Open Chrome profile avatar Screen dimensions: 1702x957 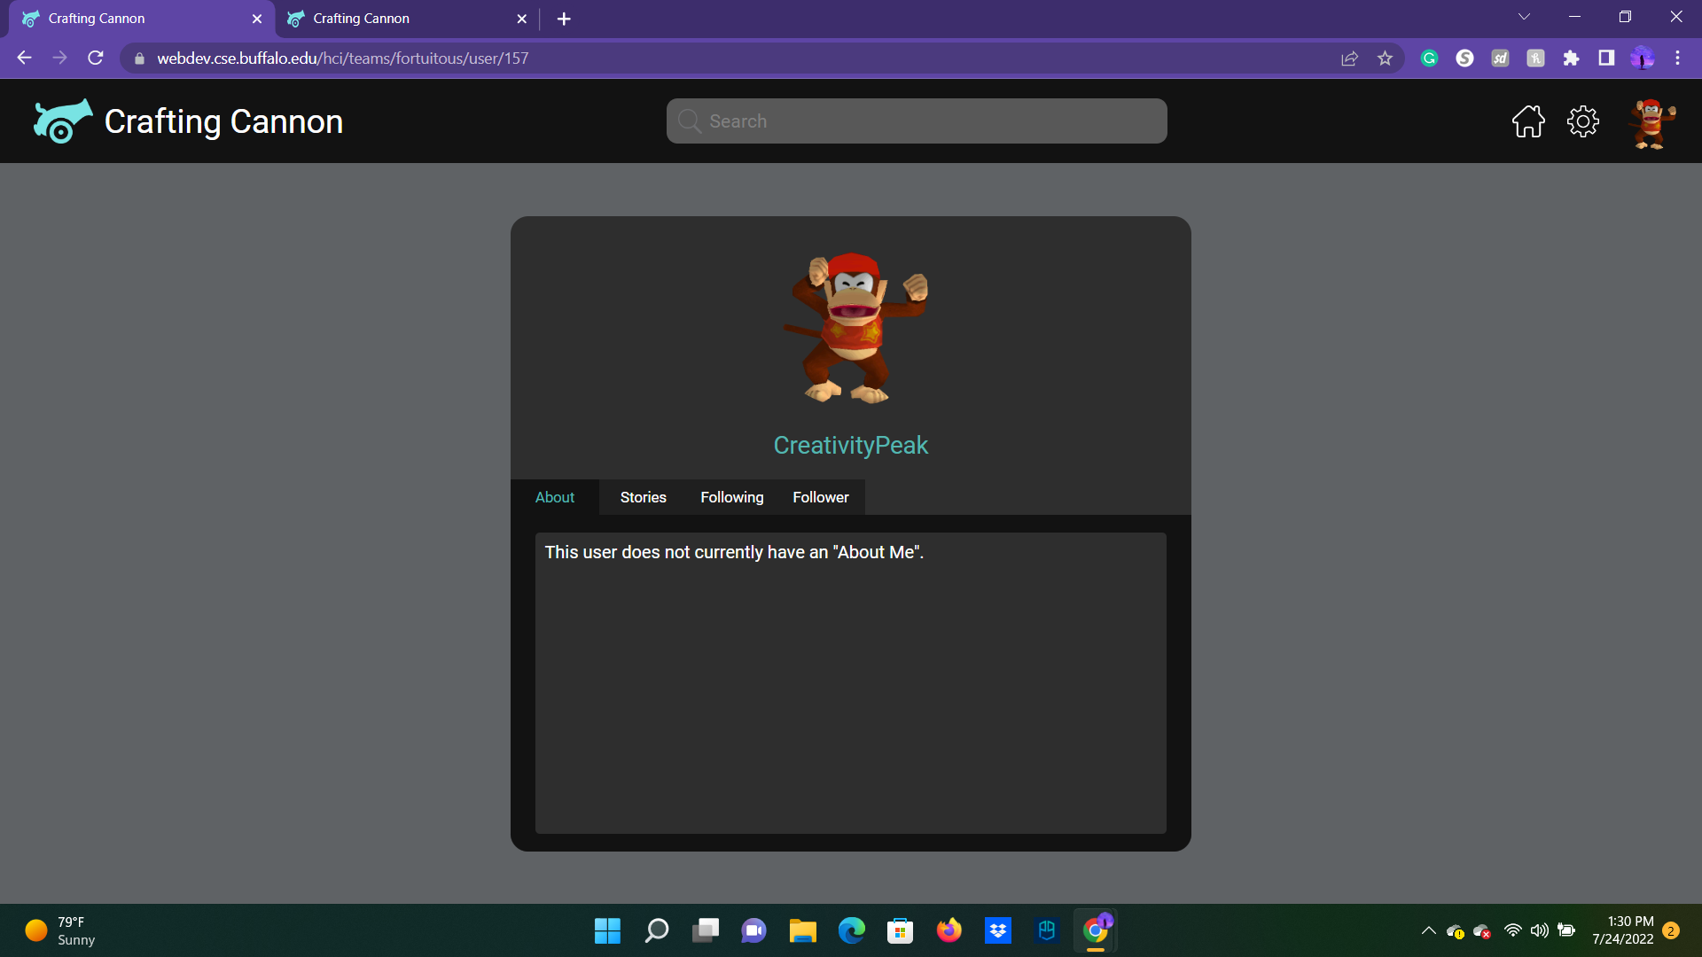[1642, 58]
